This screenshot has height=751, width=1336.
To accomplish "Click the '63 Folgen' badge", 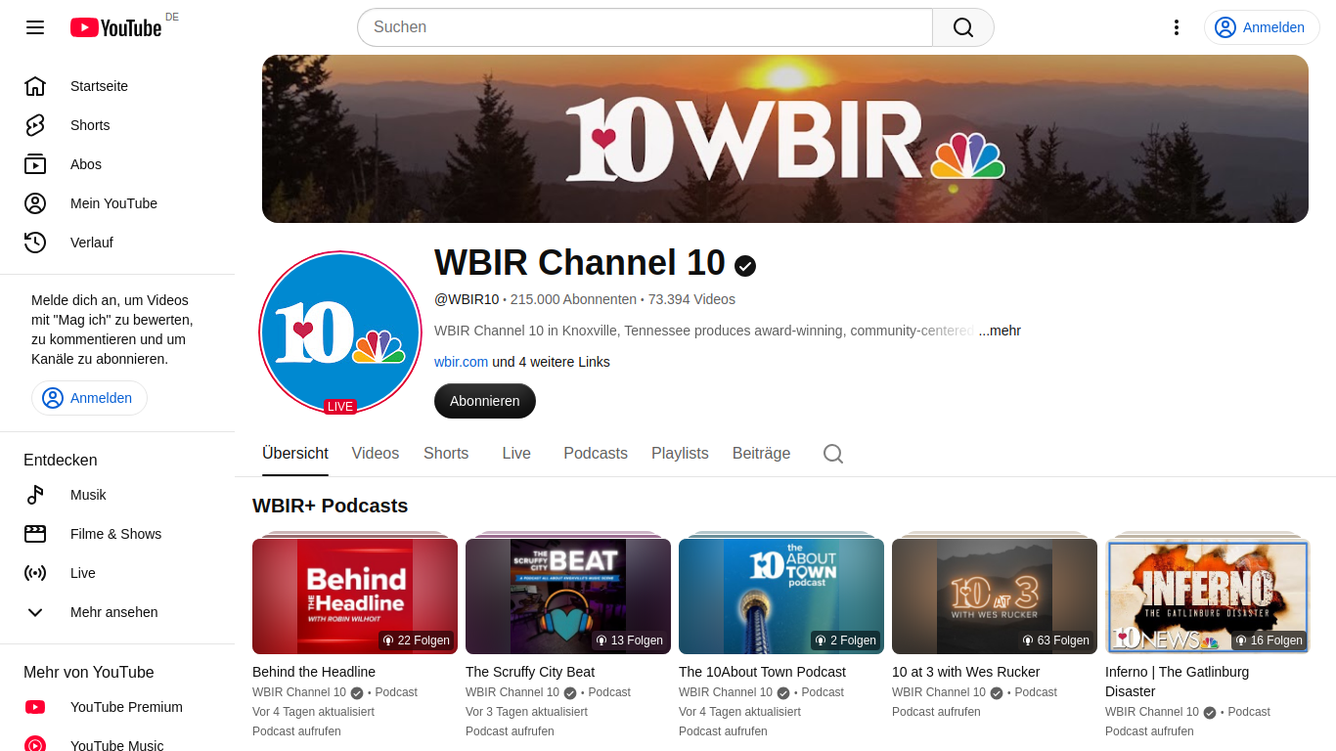I will (x=1056, y=641).
